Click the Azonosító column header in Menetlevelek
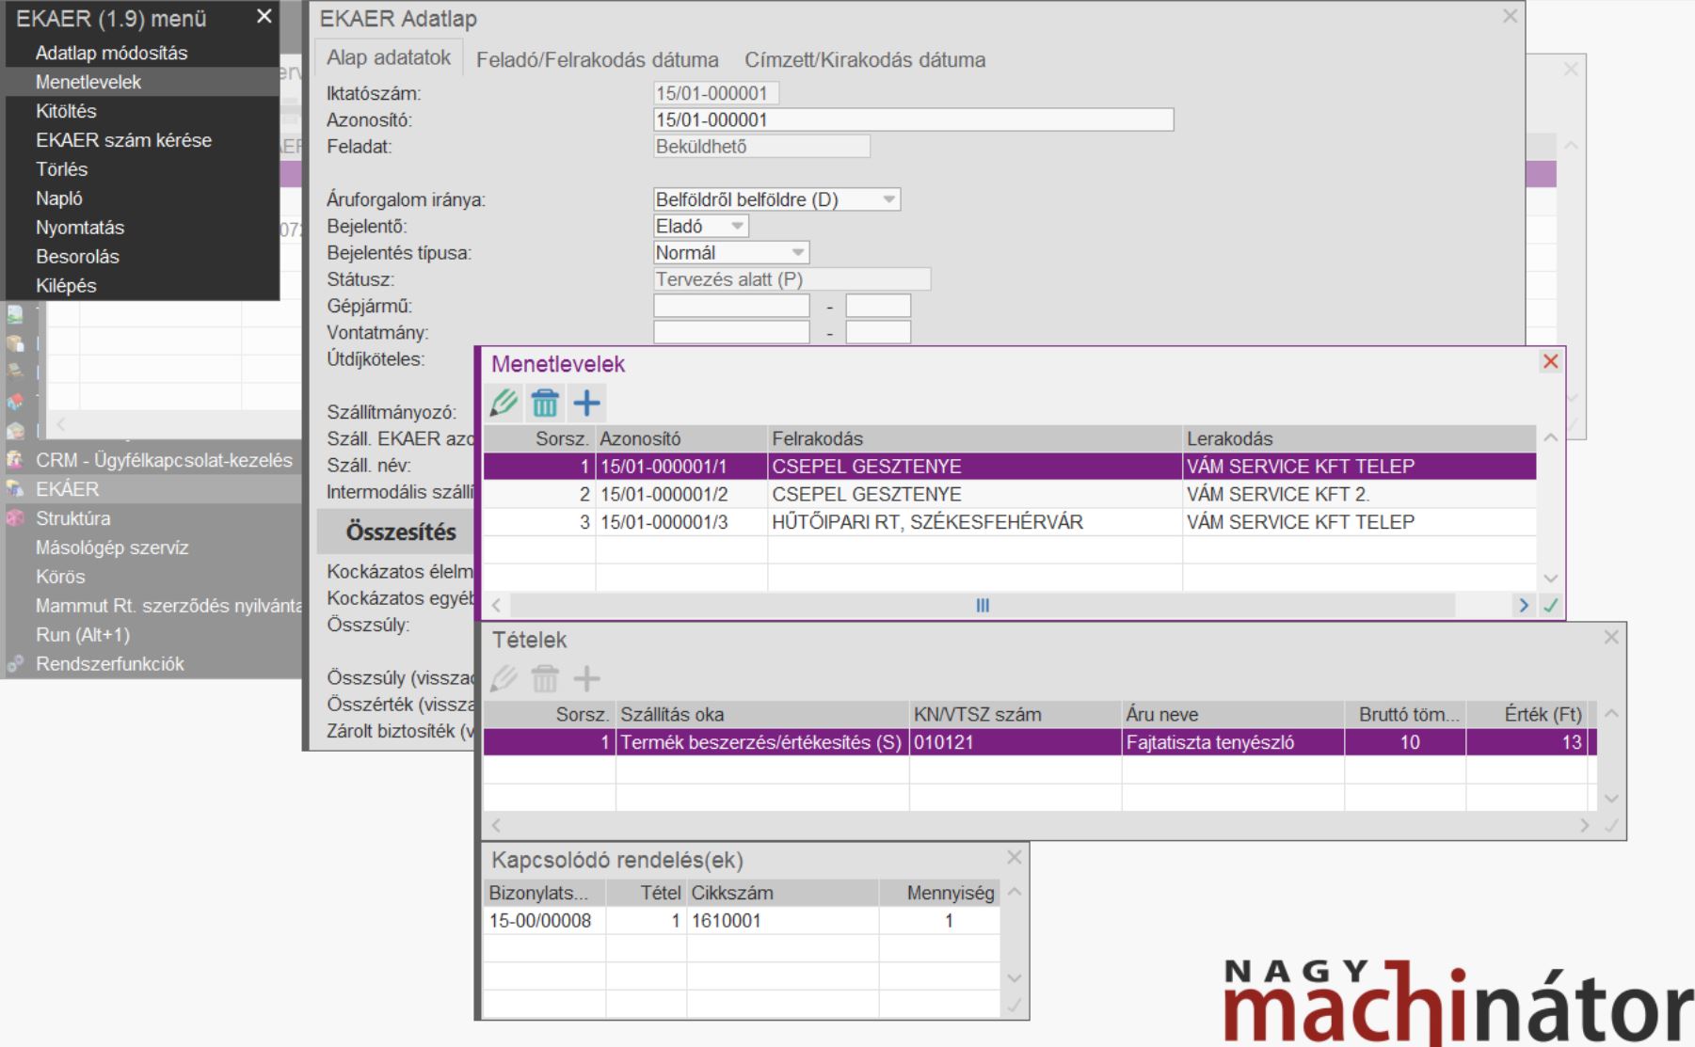 pos(681,438)
